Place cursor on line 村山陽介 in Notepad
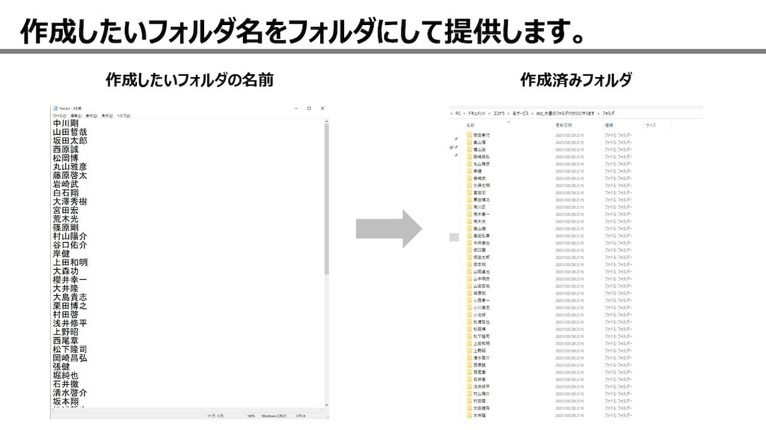 point(70,236)
